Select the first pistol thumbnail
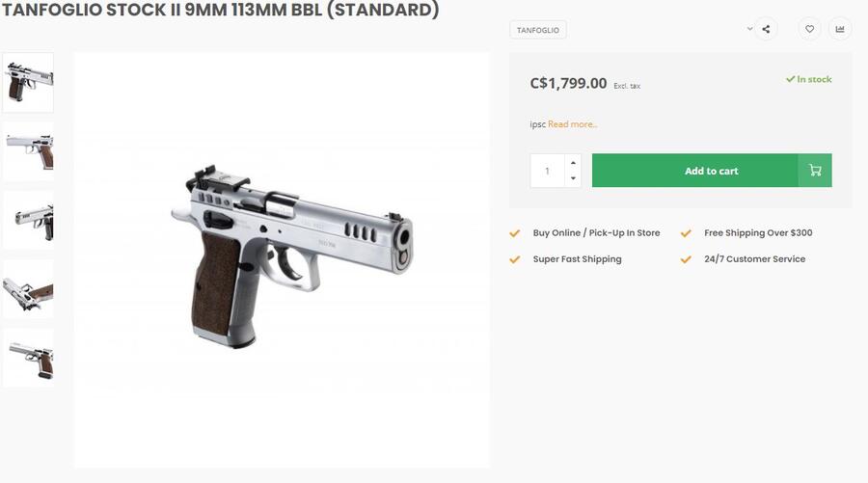This screenshot has width=868, height=483. [x=28, y=82]
